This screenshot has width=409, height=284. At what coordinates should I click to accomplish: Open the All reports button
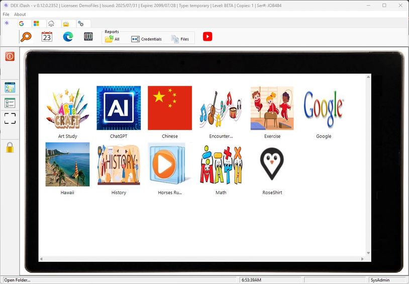[113, 39]
